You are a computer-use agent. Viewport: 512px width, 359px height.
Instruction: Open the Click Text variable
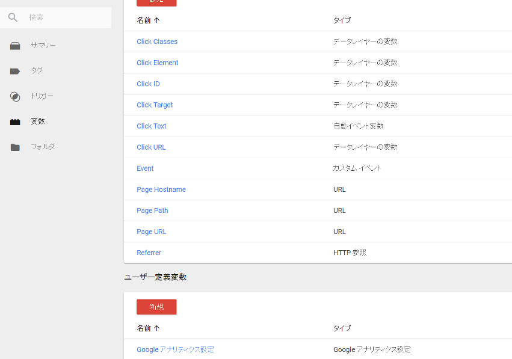tap(152, 126)
